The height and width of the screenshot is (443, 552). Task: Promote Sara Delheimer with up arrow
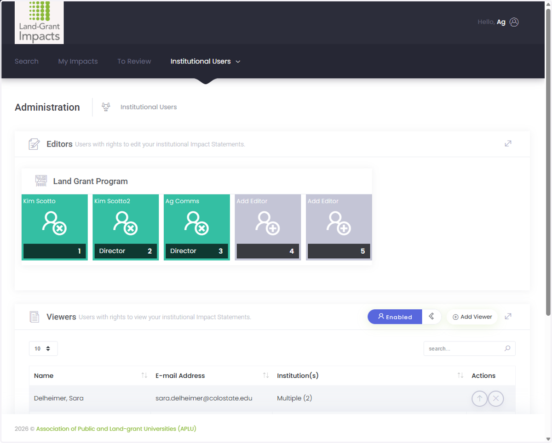click(x=480, y=398)
